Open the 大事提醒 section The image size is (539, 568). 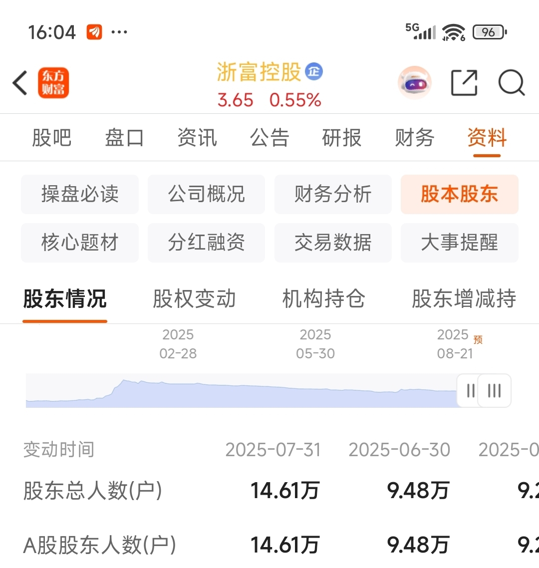[x=459, y=243]
